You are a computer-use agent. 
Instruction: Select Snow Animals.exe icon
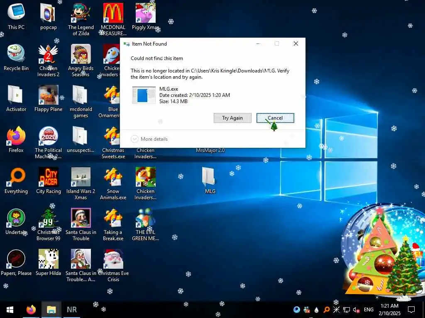click(113, 184)
